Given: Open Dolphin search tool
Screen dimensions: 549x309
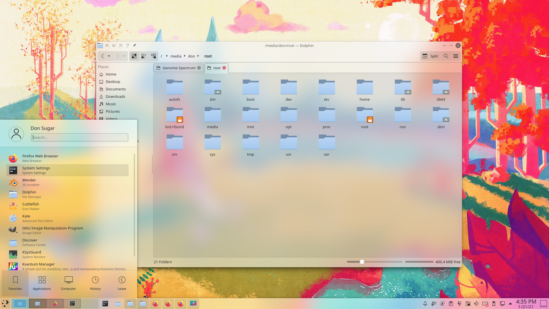Looking at the screenshot, I should (x=446, y=56).
